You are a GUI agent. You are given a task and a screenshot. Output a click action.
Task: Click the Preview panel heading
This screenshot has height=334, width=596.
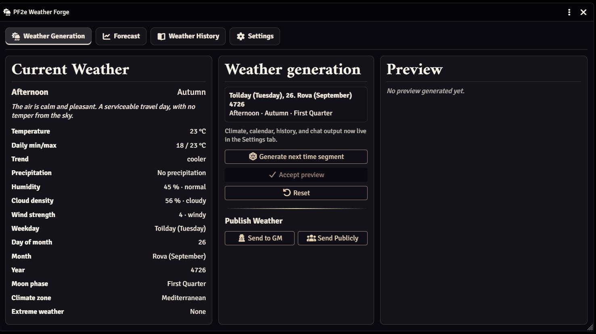click(415, 69)
